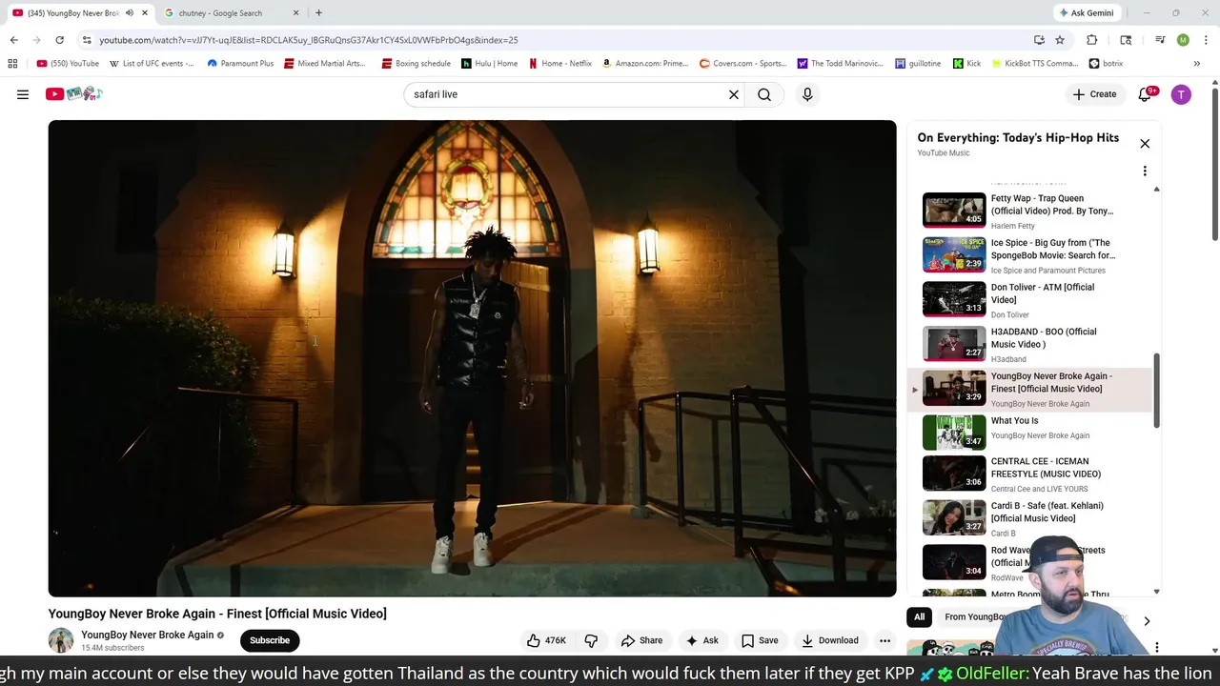
Task: Open the List of UFC events bookmark
Action: (152, 64)
